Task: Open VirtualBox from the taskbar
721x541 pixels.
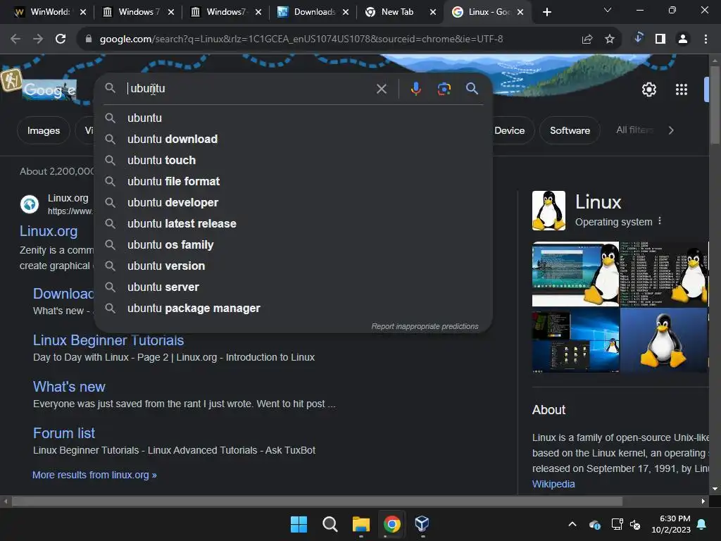Action: pyautogui.click(x=422, y=523)
